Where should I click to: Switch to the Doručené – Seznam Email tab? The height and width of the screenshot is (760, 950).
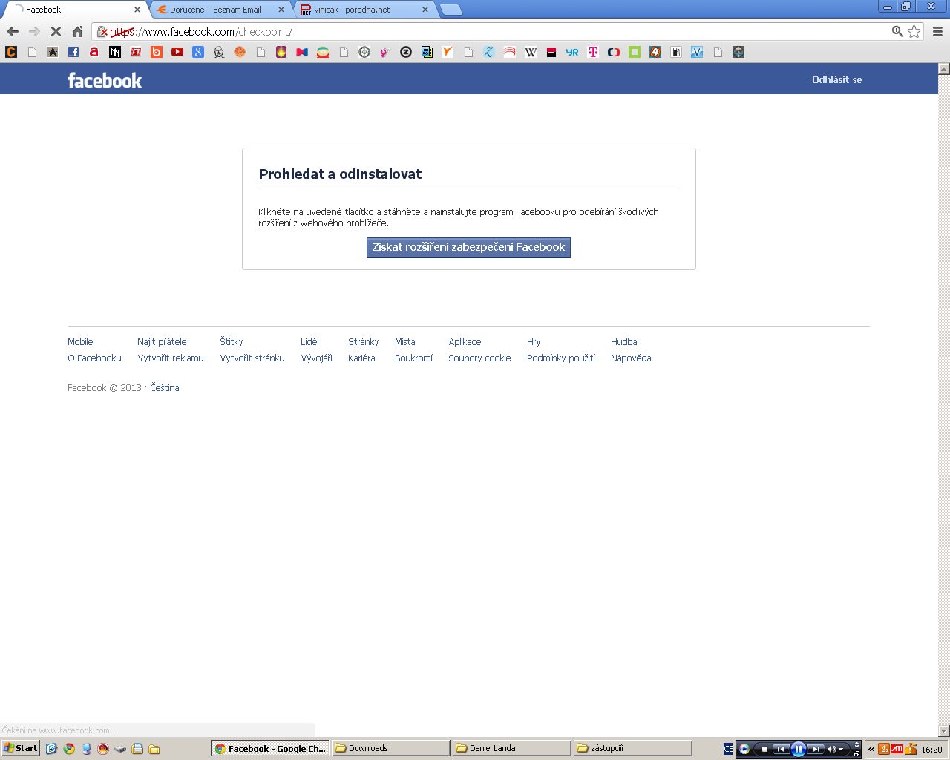tap(220, 10)
